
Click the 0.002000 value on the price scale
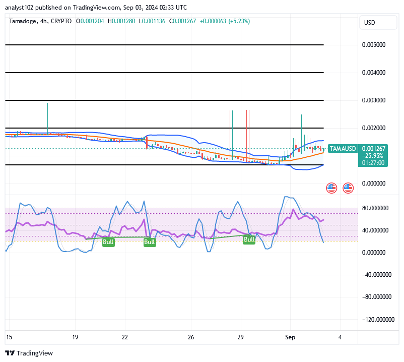click(374, 128)
